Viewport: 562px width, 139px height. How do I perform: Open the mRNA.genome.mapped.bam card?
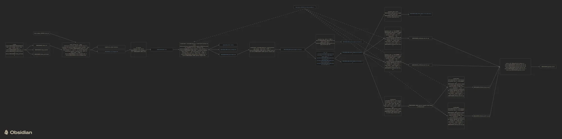click(228, 54)
